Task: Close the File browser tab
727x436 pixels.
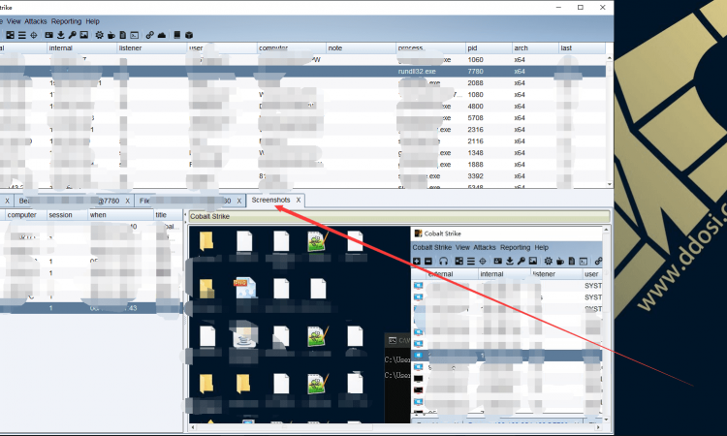Action: 239,201
